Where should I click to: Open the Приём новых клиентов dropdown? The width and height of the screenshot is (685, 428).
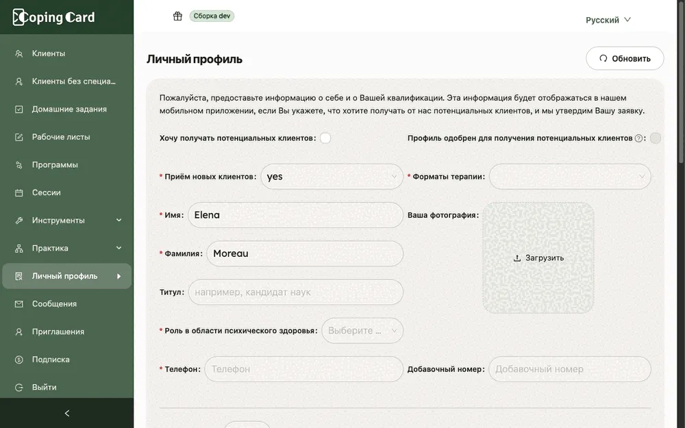click(x=332, y=177)
